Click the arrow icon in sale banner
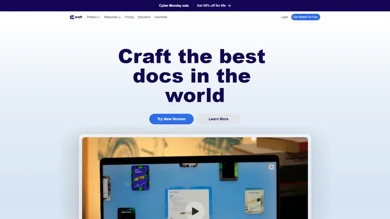The image size is (390, 219). tap(229, 5)
